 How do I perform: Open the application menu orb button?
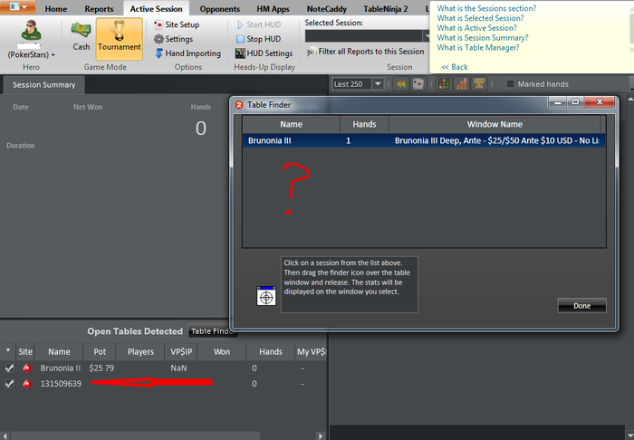(17, 7)
